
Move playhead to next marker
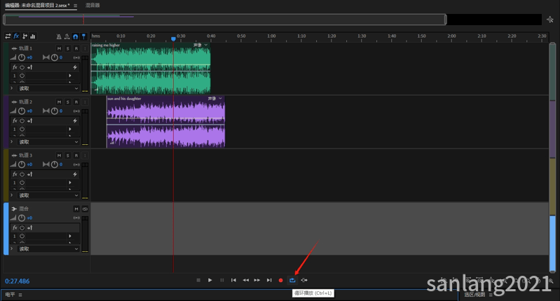(269, 280)
